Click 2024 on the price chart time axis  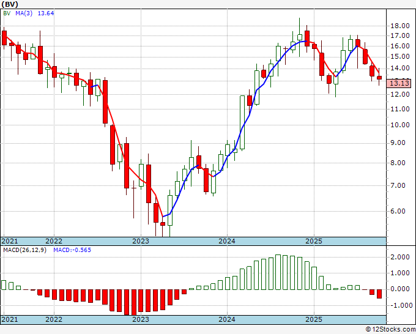(x=227, y=241)
